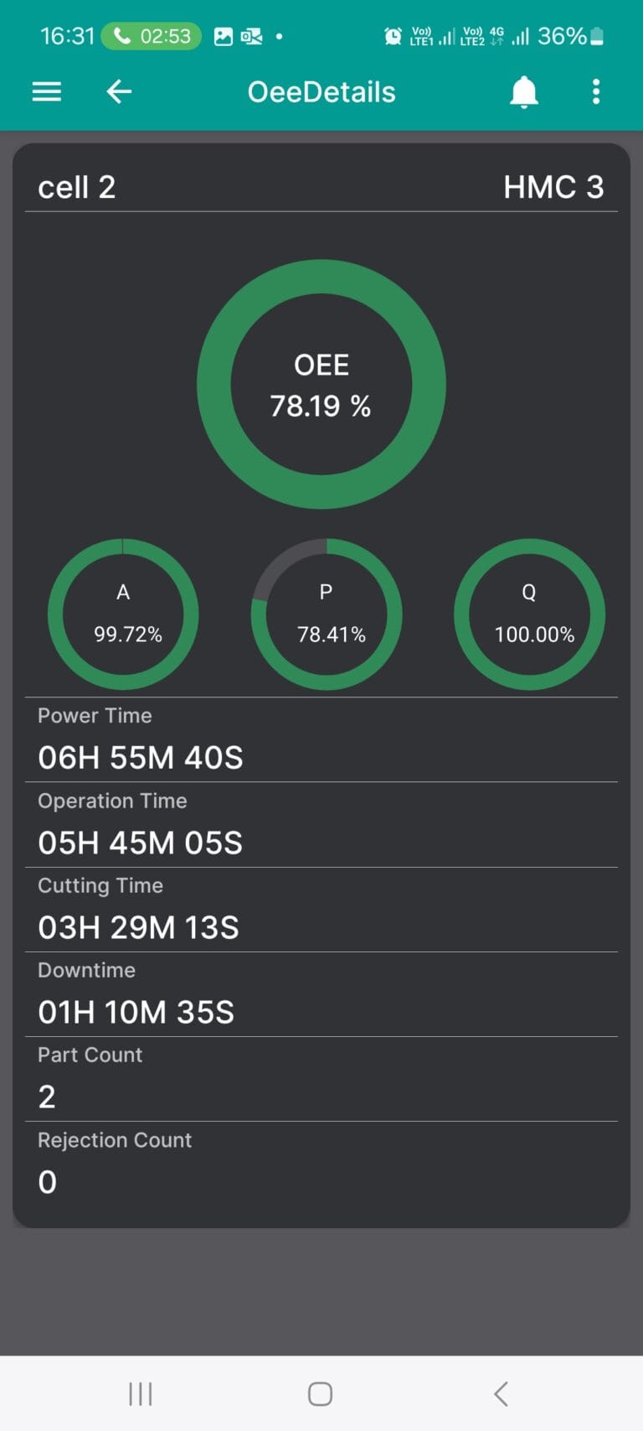This screenshot has width=643, height=1431.
Task: Open notifications bell icon
Action: [524, 92]
